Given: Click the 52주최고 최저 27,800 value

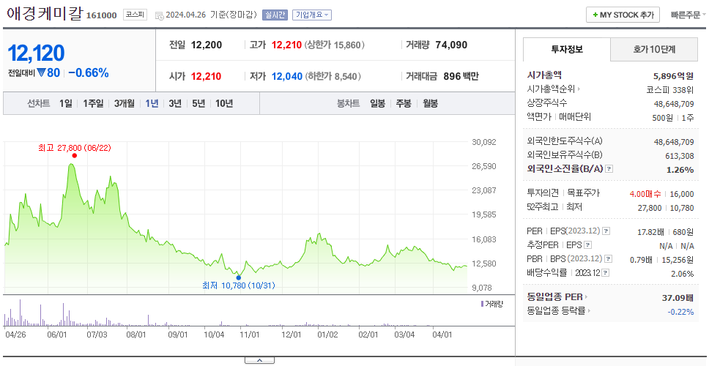Looking at the screenshot, I should click(651, 208).
